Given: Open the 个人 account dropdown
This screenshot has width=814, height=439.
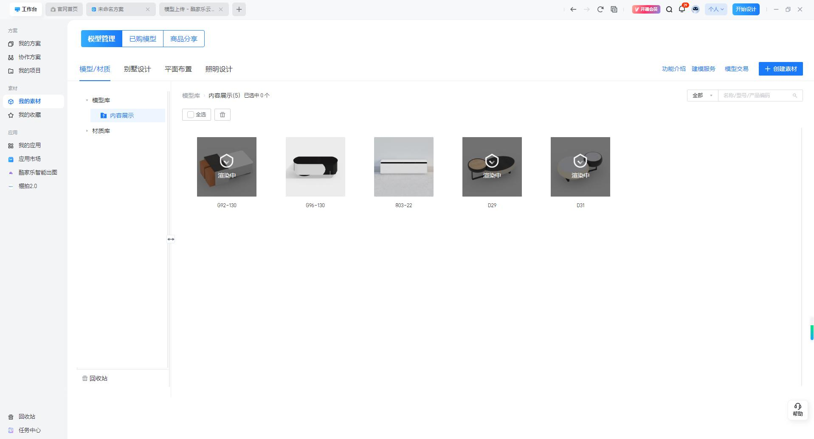Looking at the screenshot, I should (x=716, y=9).
